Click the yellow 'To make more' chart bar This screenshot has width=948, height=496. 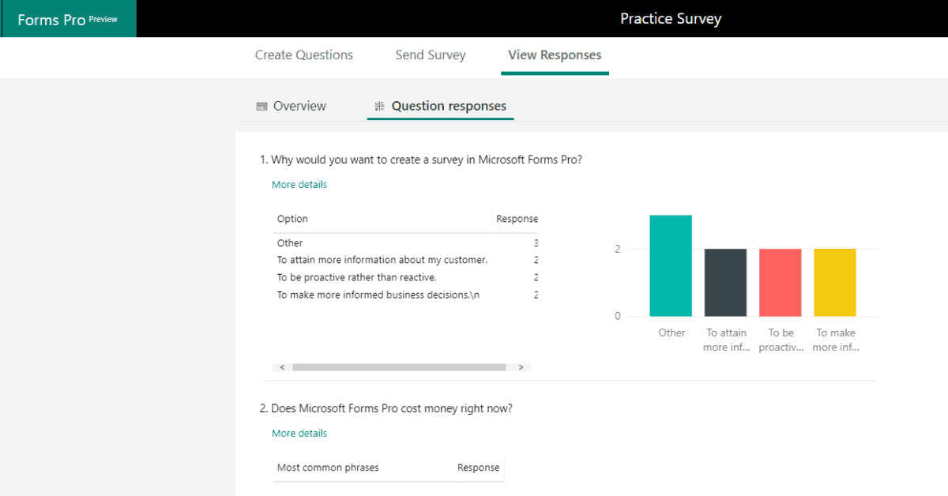pyautogui.click(x=835, y=283)
